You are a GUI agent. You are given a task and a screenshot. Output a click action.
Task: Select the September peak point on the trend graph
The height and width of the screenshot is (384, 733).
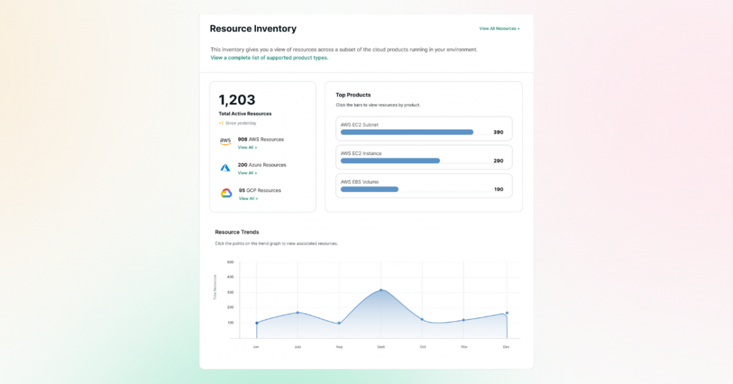coord(381,291)
